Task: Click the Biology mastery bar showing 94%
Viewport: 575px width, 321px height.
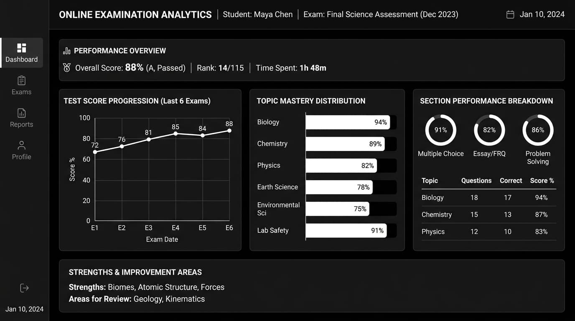Action: (x=348, y=122)
